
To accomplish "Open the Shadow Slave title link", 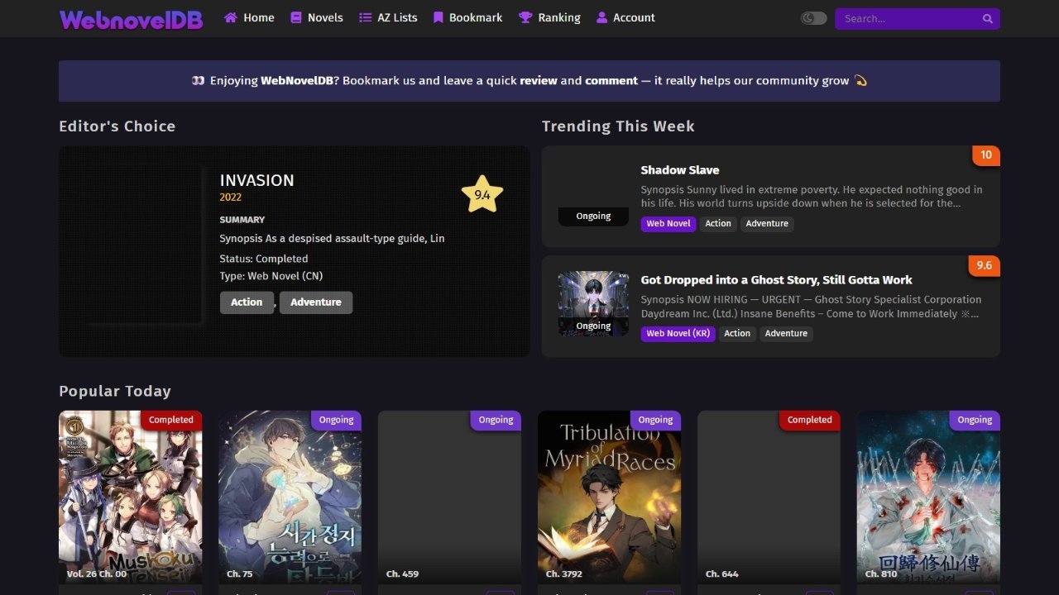I will (680, 170).
